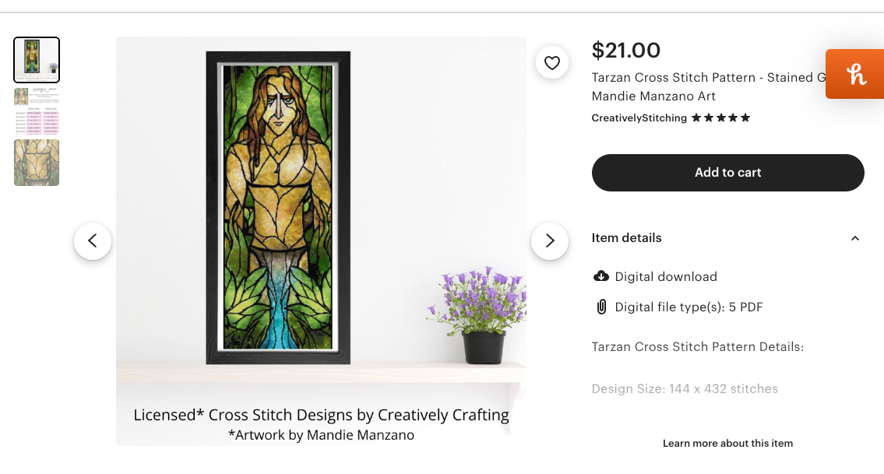Click the heart icon to favorite this item

pyautogui.click(x=552, y=62)
